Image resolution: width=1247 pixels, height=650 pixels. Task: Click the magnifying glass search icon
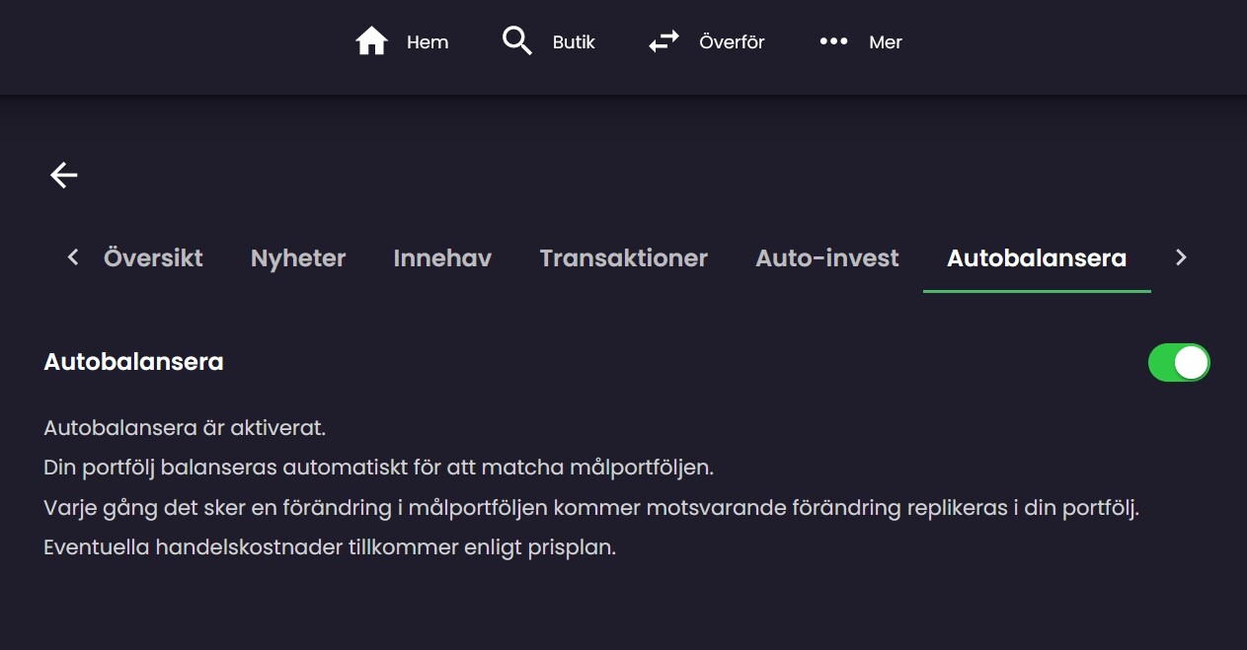click(516, 41)
